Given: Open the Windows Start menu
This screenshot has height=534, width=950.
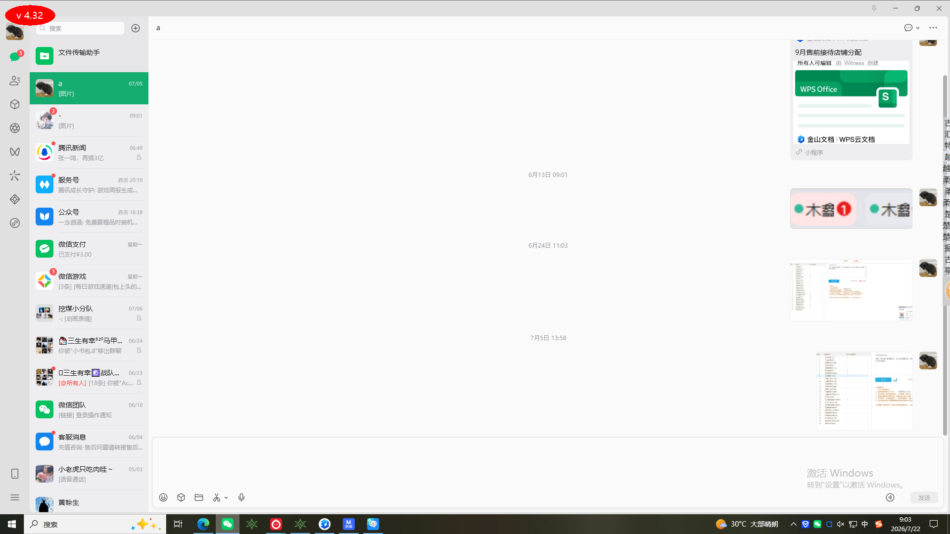Looking at the screenshot, I should coord(12,524).
